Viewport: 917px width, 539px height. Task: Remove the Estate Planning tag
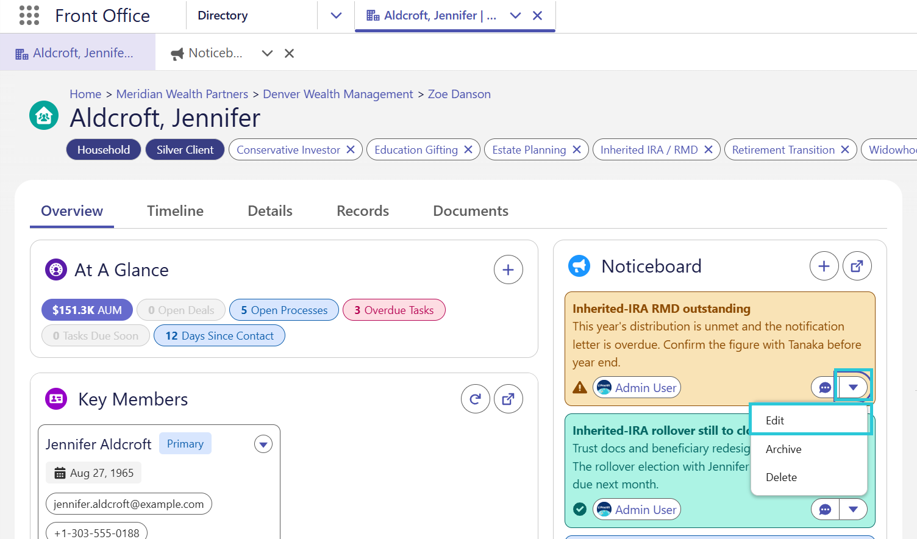577,149
